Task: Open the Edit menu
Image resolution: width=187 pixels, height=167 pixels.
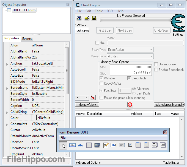Action: pos(88,11)
